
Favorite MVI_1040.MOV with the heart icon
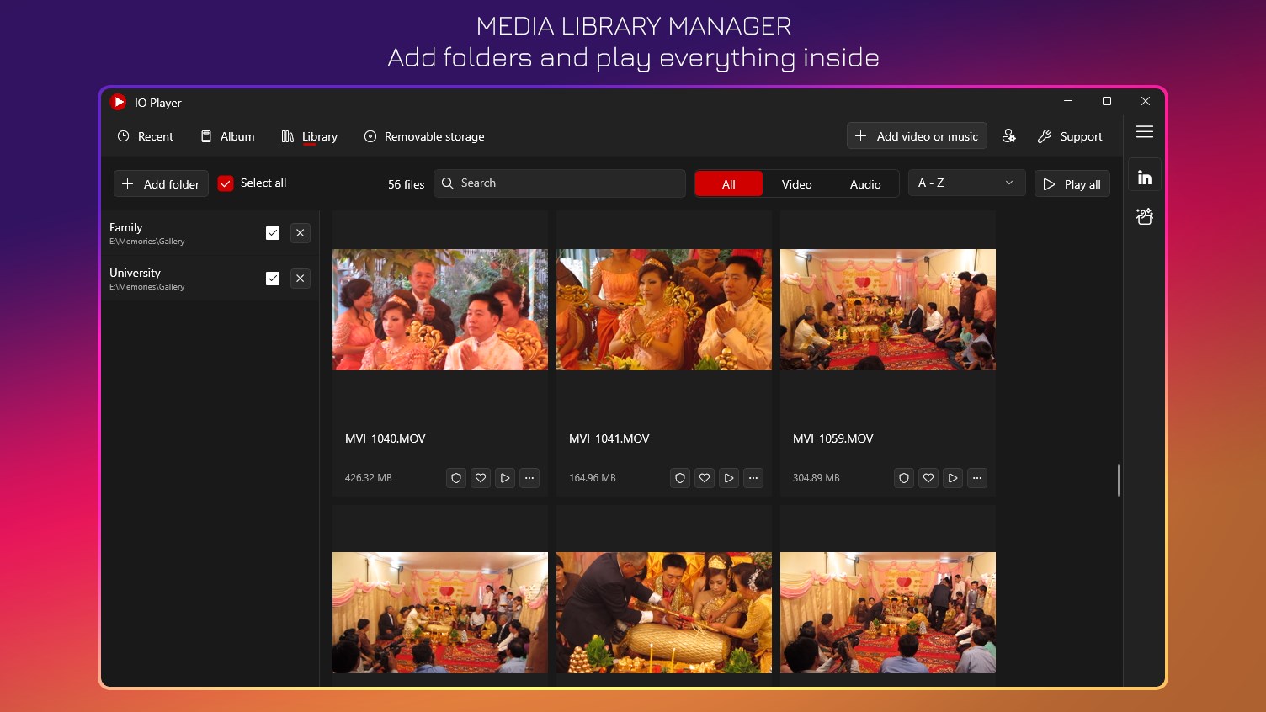click(x=481, y=478)
